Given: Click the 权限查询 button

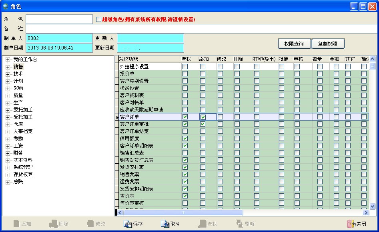Looking at the screenshot, I should [x=294, y=44].
